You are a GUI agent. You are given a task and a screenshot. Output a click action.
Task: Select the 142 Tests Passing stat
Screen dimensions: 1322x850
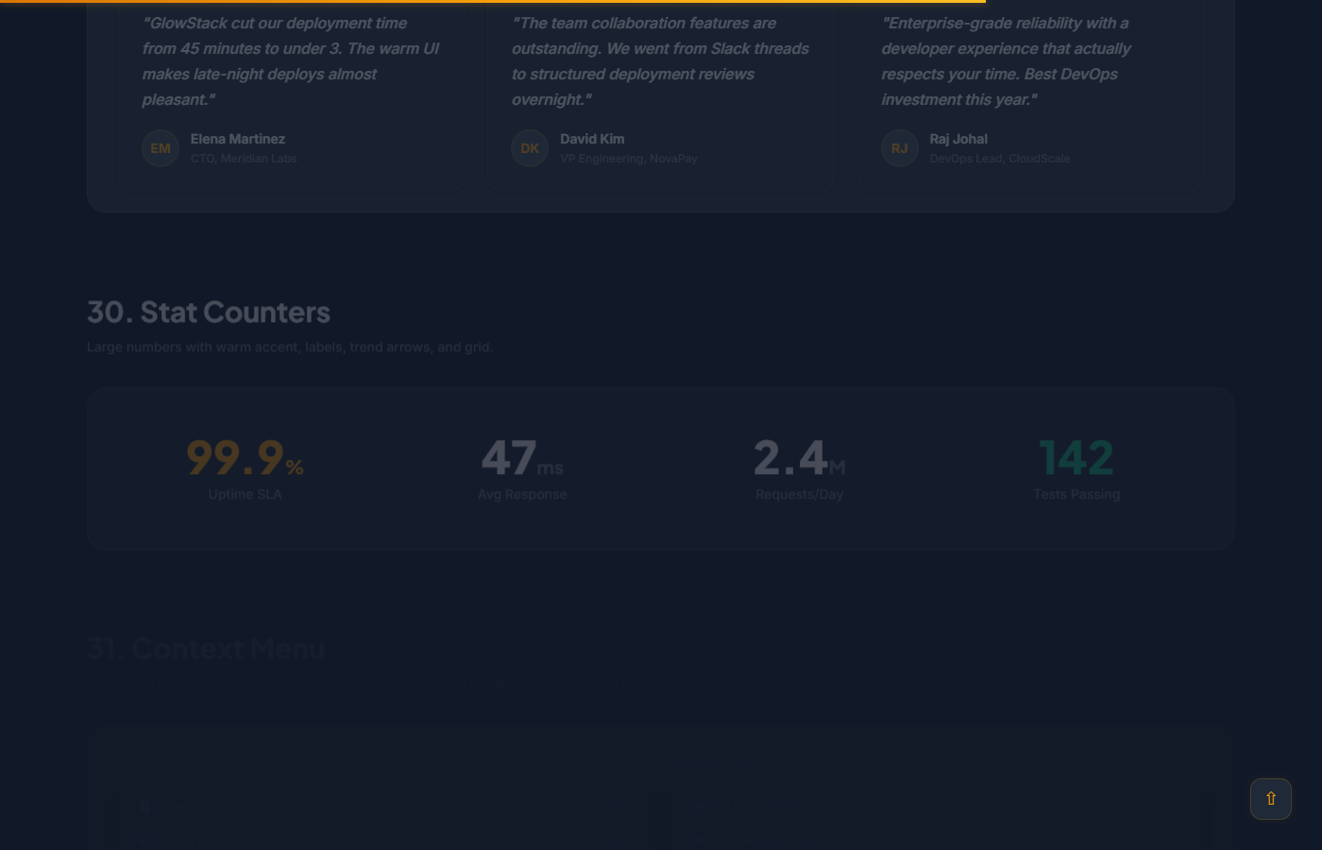point(1076,467)
